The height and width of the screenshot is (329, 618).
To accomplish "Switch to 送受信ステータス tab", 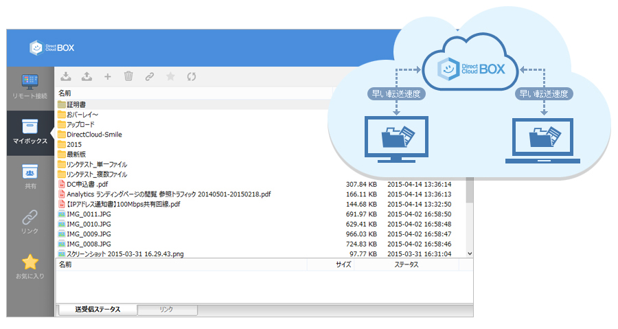I will [98, 310].
